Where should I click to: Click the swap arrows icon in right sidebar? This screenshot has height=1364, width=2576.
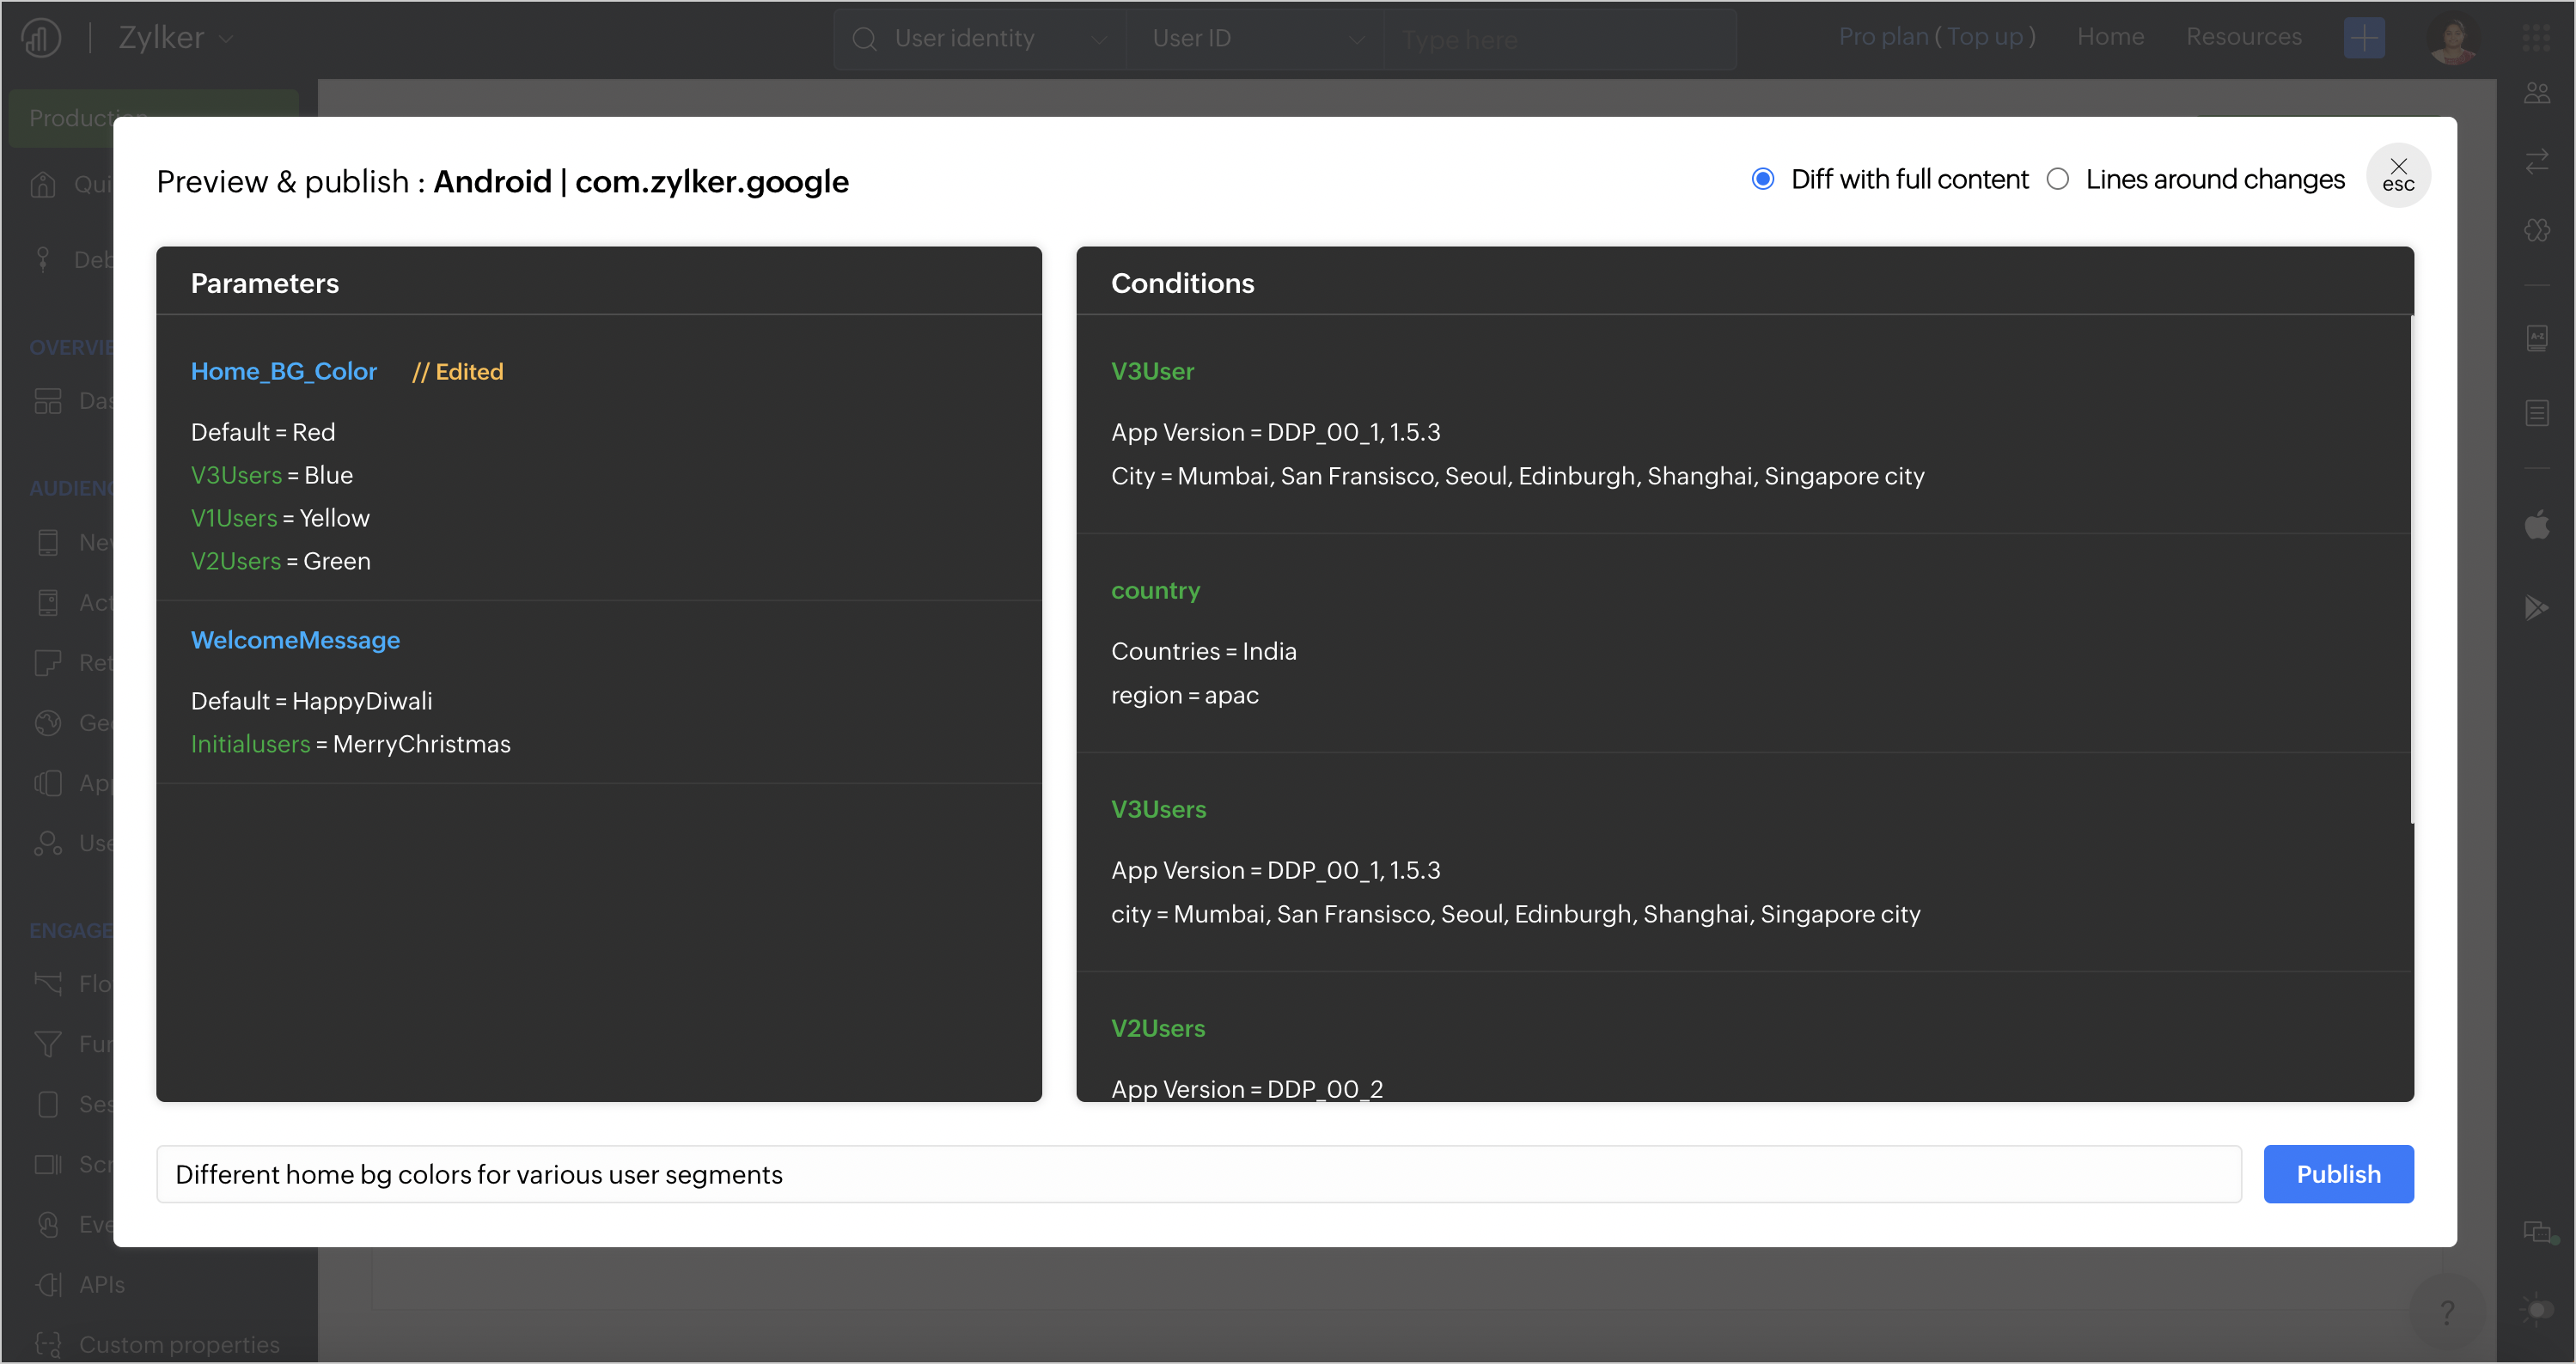2537,161
